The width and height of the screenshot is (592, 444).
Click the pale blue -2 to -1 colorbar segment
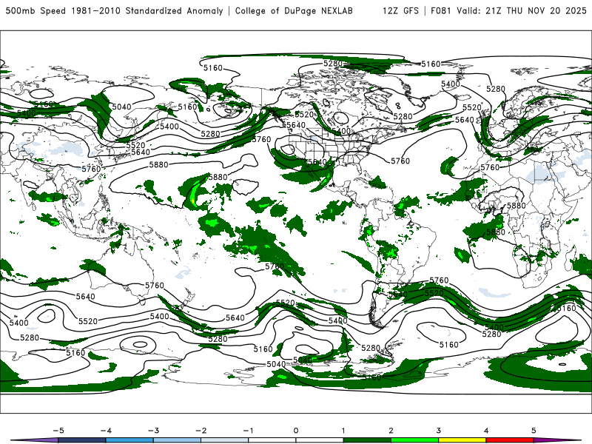coord(225,440)
